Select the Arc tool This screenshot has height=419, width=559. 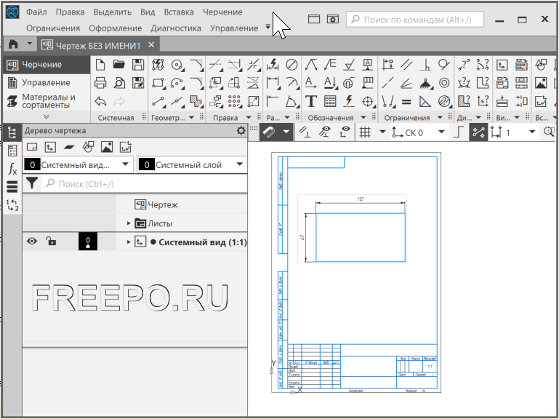click(x=177, y=83)
